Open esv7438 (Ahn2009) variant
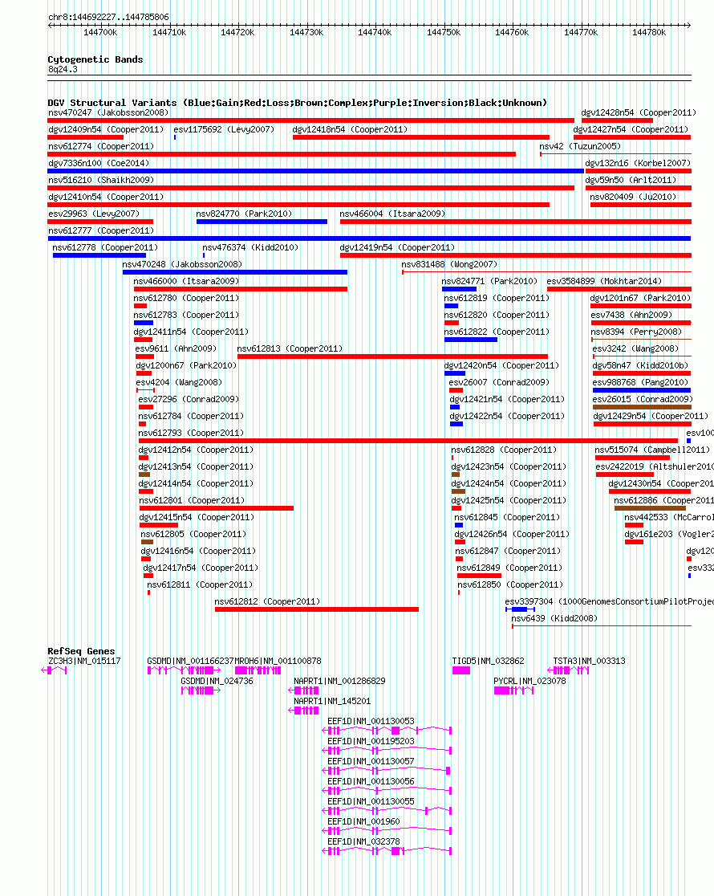Viewport: 714px width, 896px height. click(631, 315)
